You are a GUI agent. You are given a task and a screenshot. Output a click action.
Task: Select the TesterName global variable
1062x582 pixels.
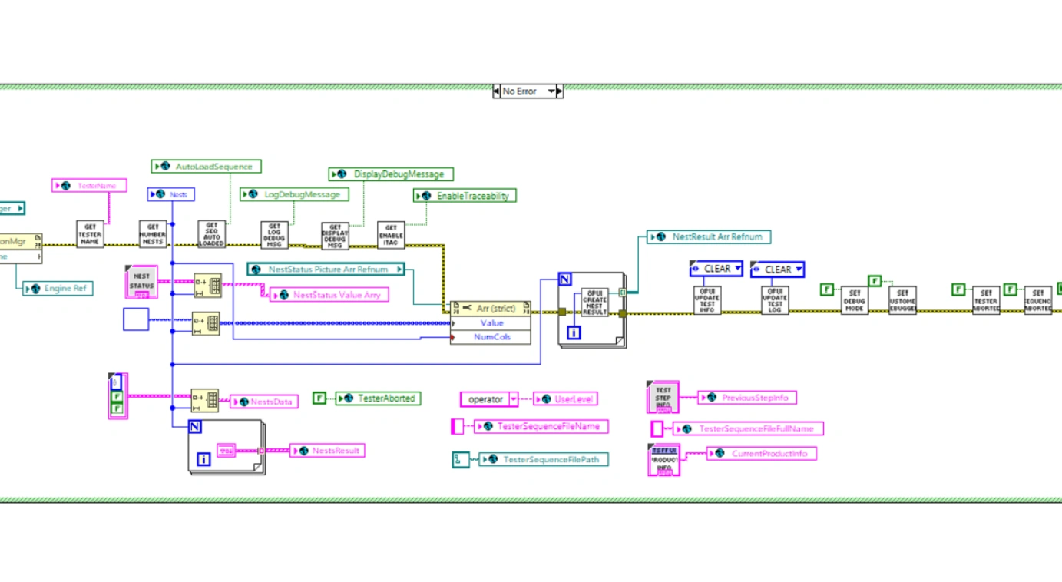coord(89,186)
